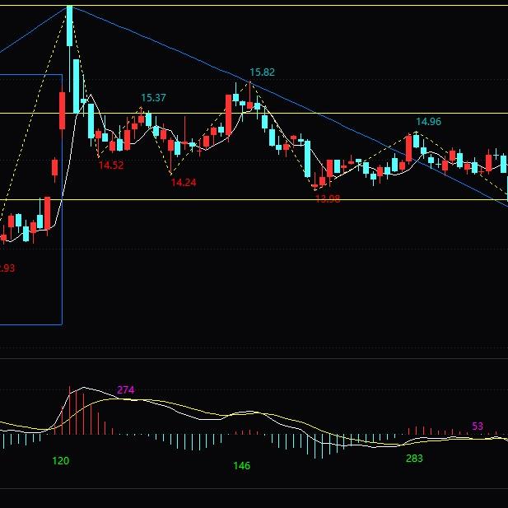Image resolution: width=508 pixels, height=508 pixels.
Task: Select the green 120 MACD label
Action: pyautogui.click(x=61, y=461)
